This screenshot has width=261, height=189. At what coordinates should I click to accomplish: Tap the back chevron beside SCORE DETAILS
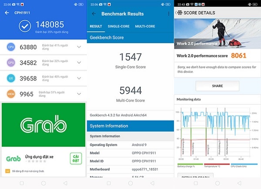tap(176, 13)
